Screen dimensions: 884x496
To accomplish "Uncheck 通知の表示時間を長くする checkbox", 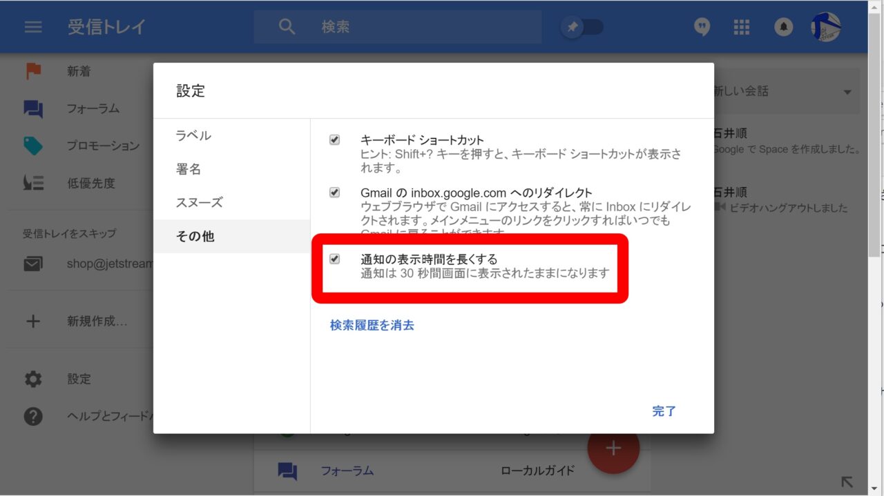I will tap(335, 259).
